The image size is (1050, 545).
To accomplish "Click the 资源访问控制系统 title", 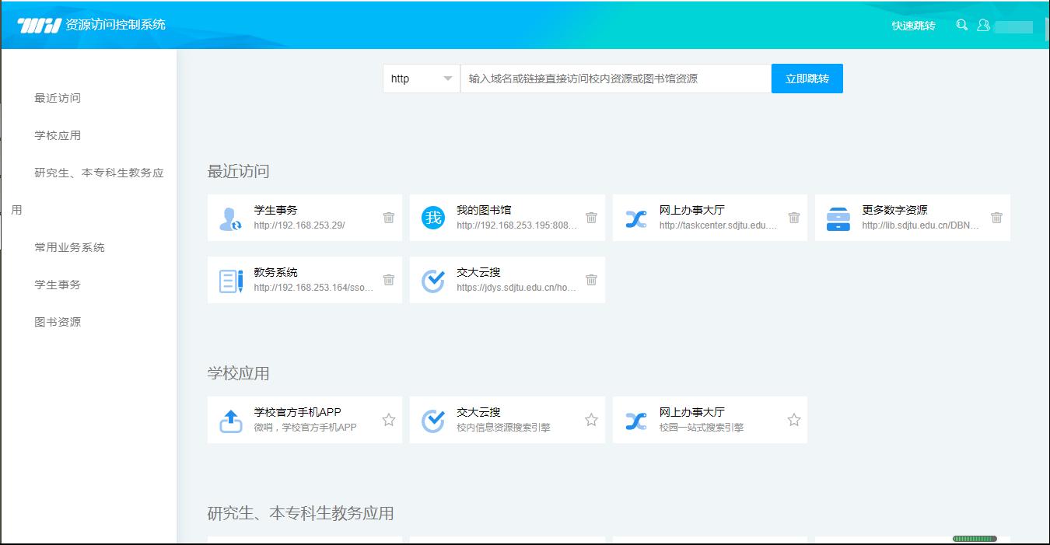I will point(116,24).
